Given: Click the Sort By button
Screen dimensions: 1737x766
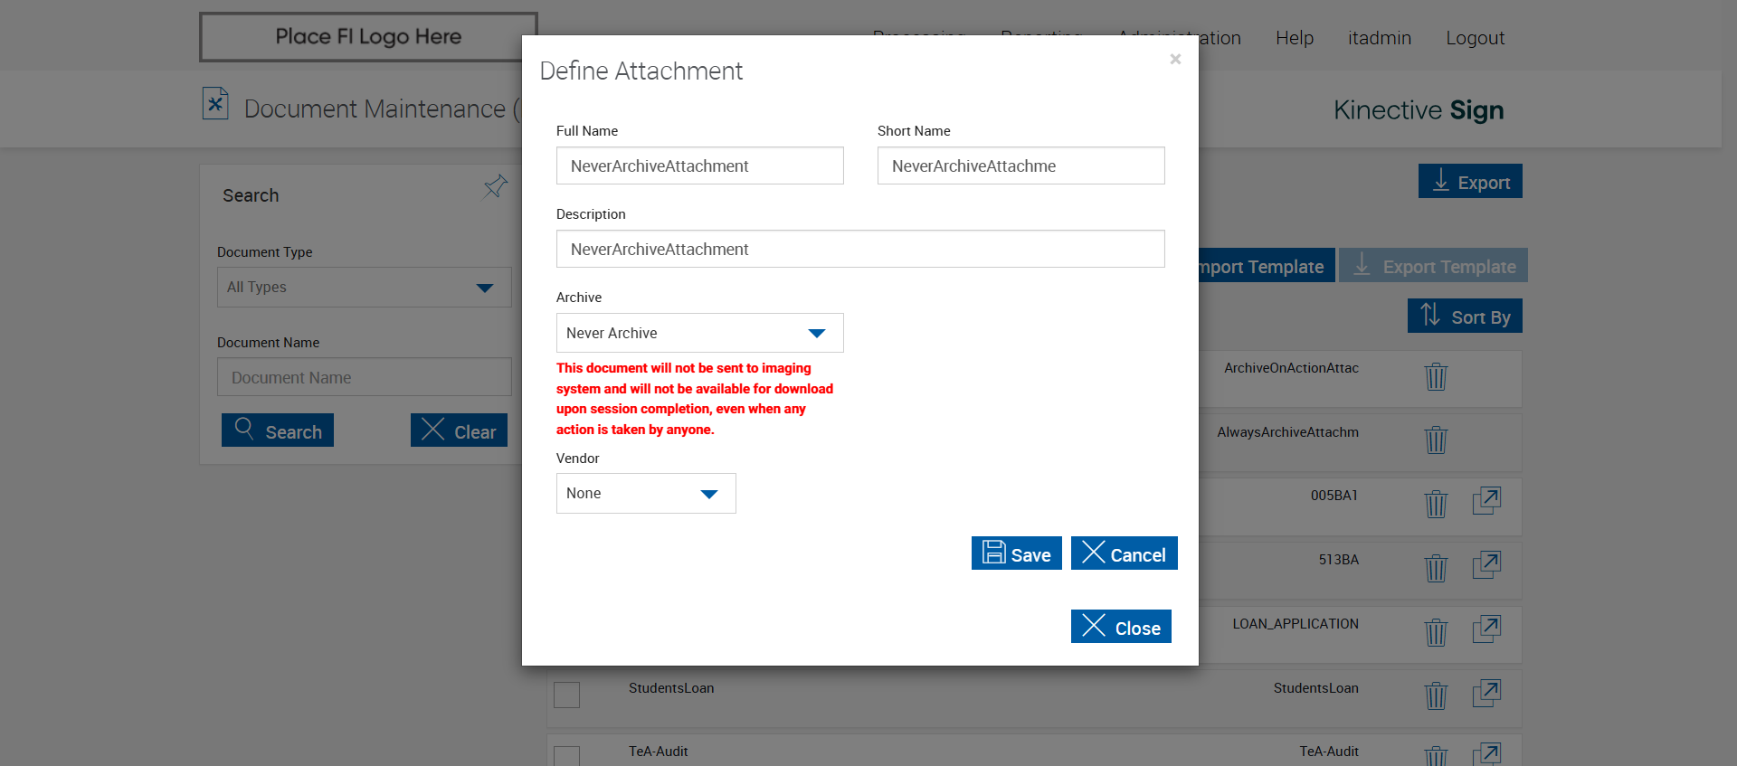Looking at the screenshot, I should tap(1464, 317).
